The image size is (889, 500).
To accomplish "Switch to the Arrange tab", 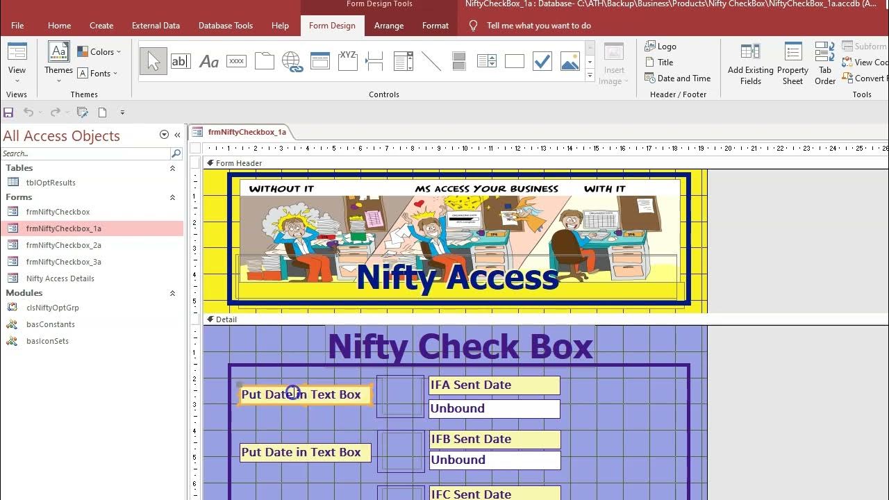I will tap(389, 26).
